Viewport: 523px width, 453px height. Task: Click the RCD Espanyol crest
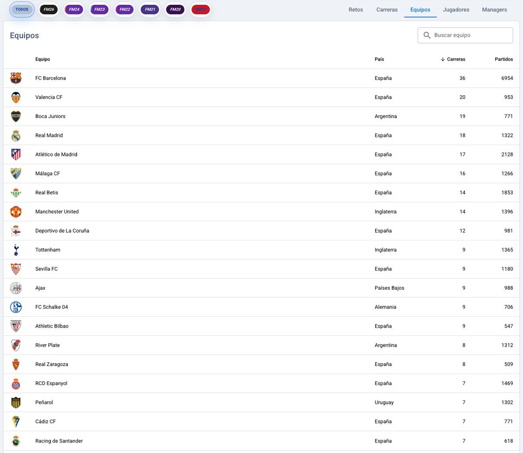[x=16, y=383]
